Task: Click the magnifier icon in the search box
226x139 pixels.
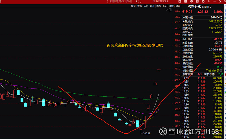Action: point(138,1)
